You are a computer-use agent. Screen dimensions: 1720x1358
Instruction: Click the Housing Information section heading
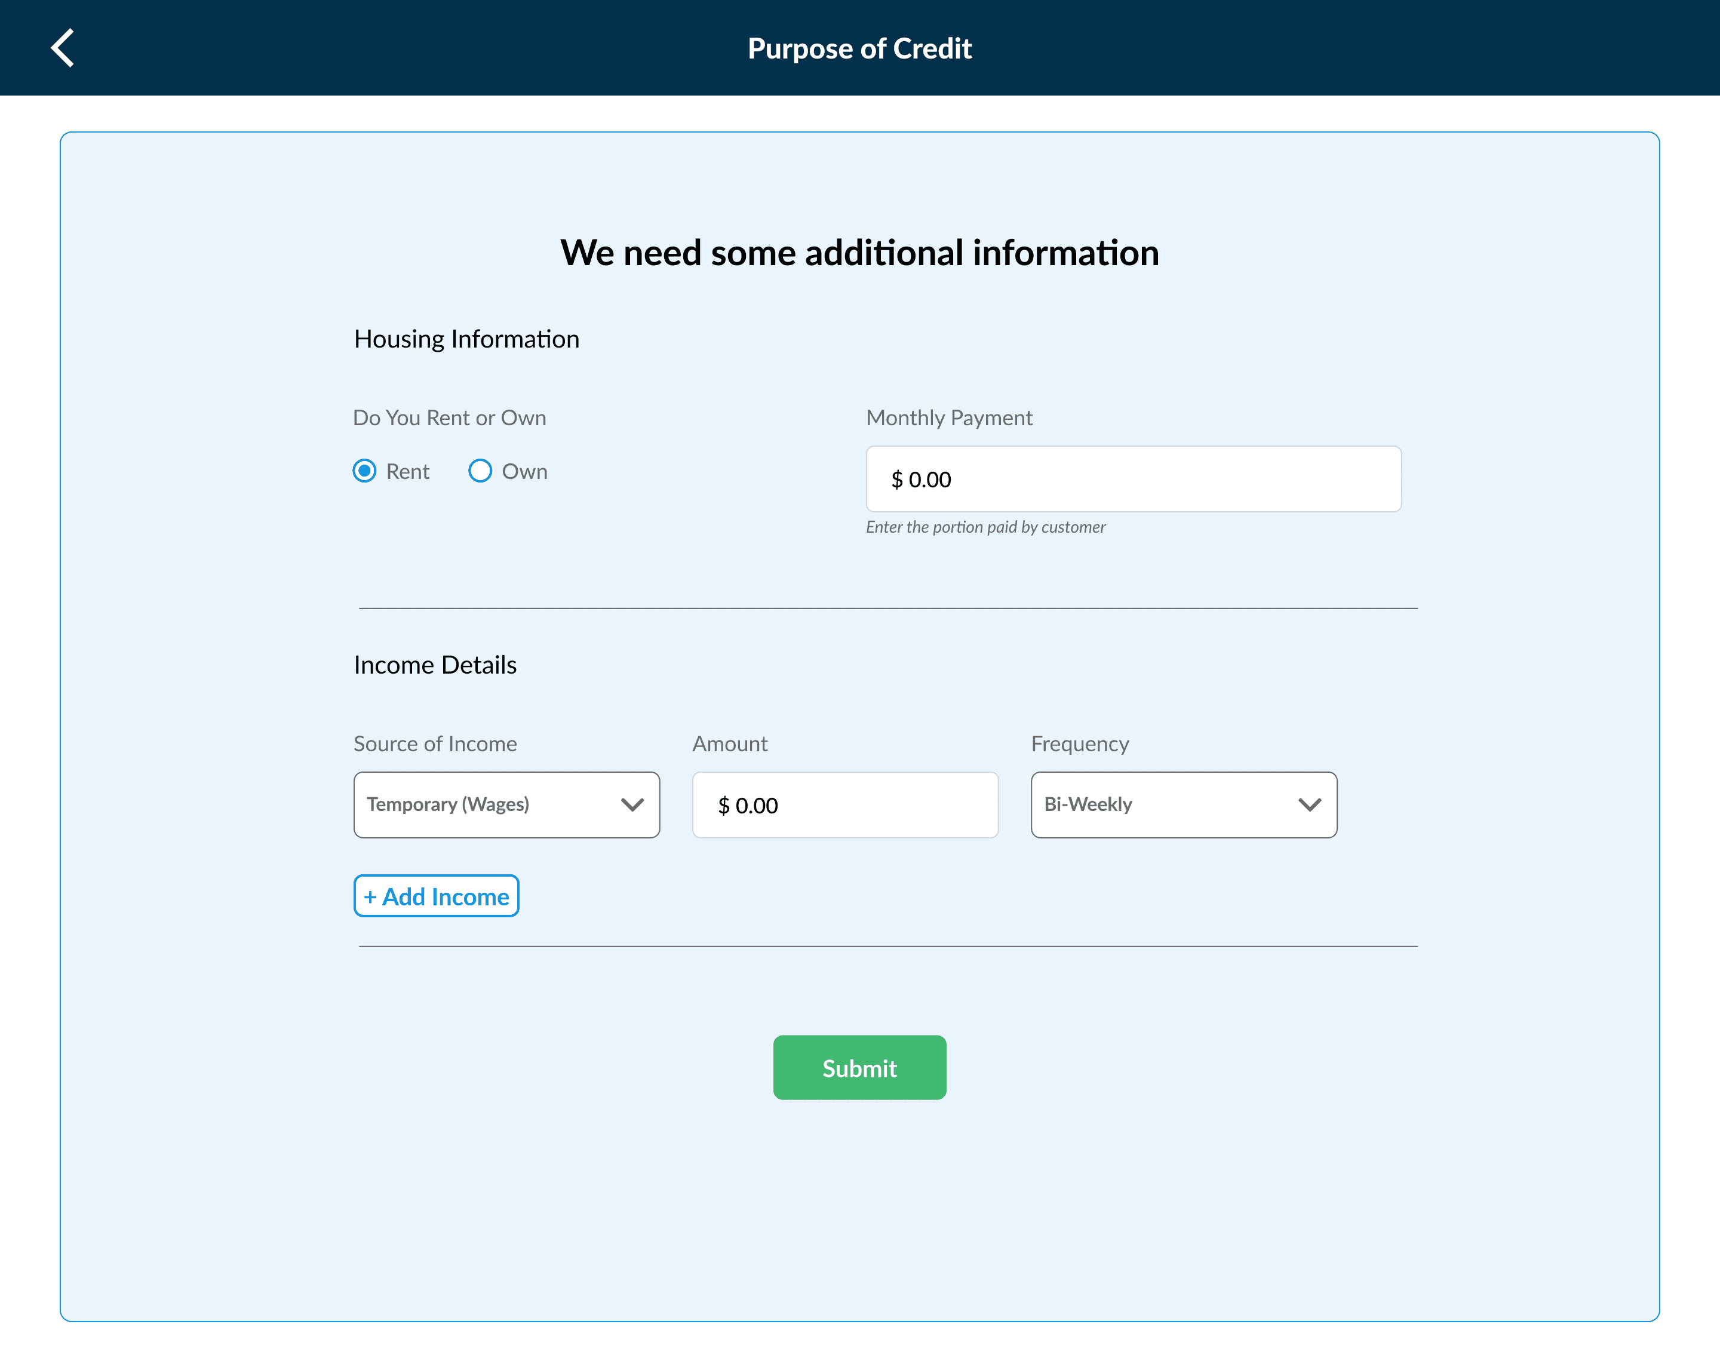(467, 339)
